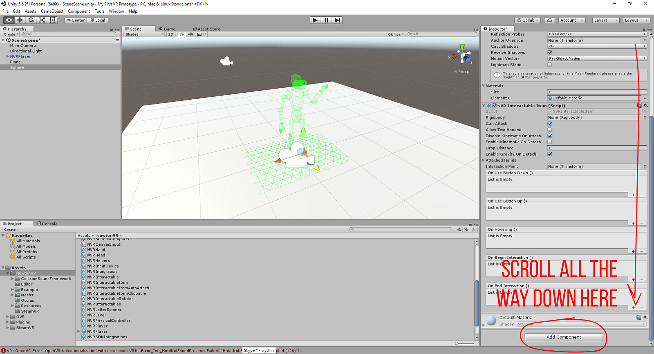Screen dimensions: 654x354
Task: Switch to the Console tab
Action: coord(47,224)
